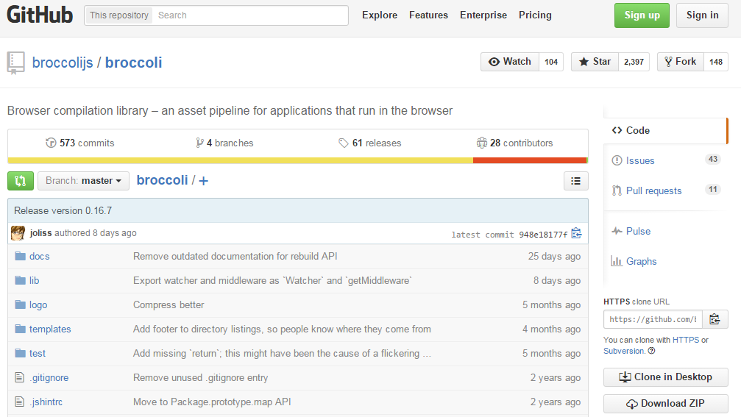Click the help question mark icon near Subversion
Viewport: 741px width, 417px height.
[x=651, y=351]
